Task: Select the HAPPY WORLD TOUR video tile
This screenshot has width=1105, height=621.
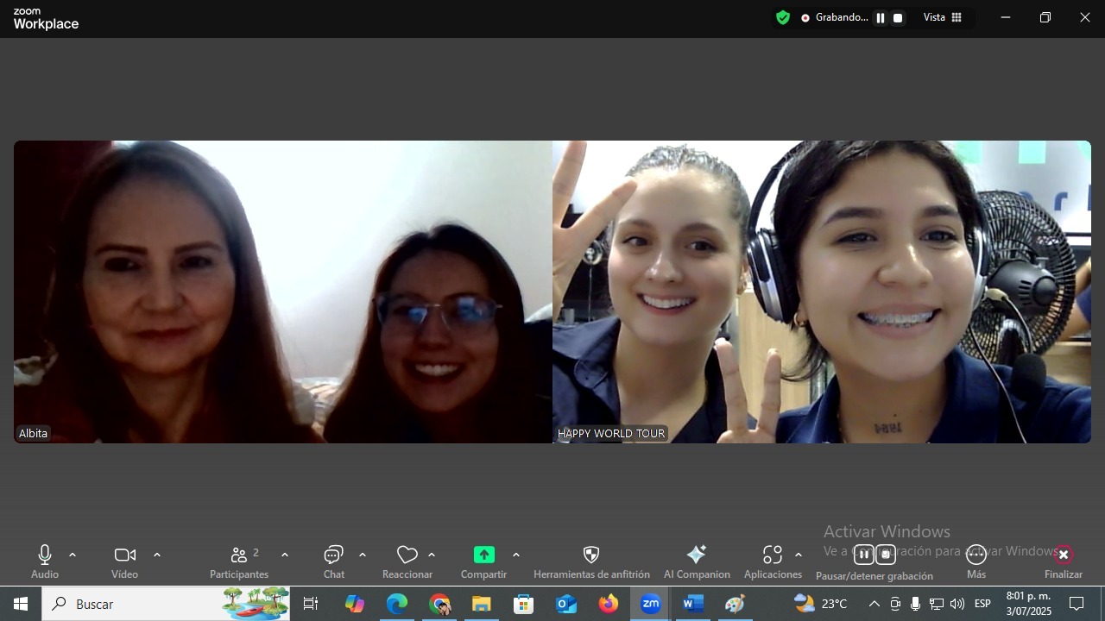Action: click(x=821, y=292)
